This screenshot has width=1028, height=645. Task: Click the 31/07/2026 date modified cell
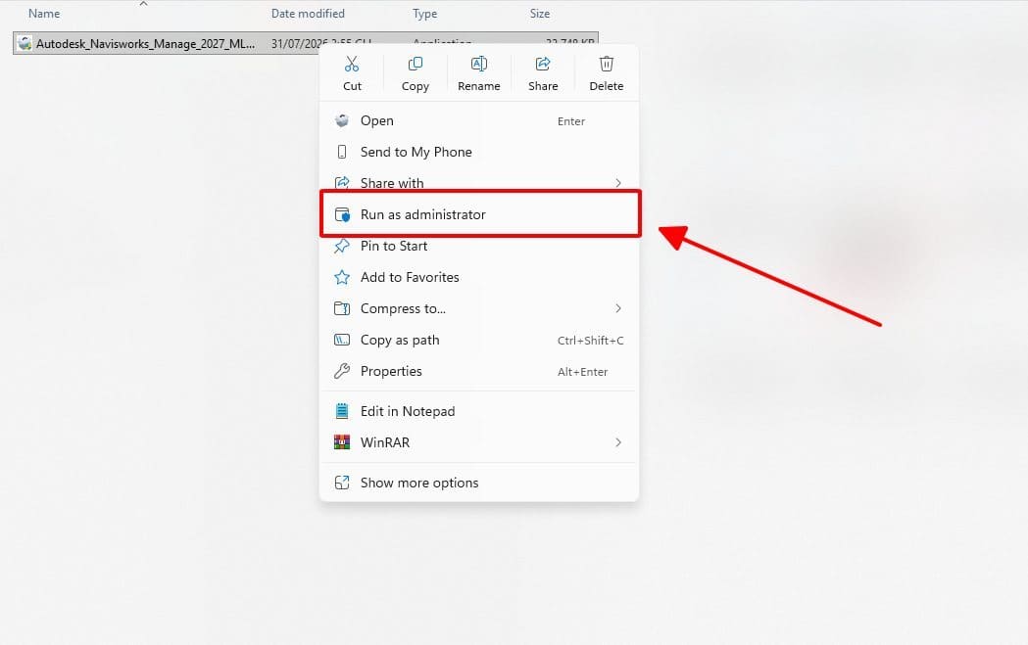pos(296,43)
